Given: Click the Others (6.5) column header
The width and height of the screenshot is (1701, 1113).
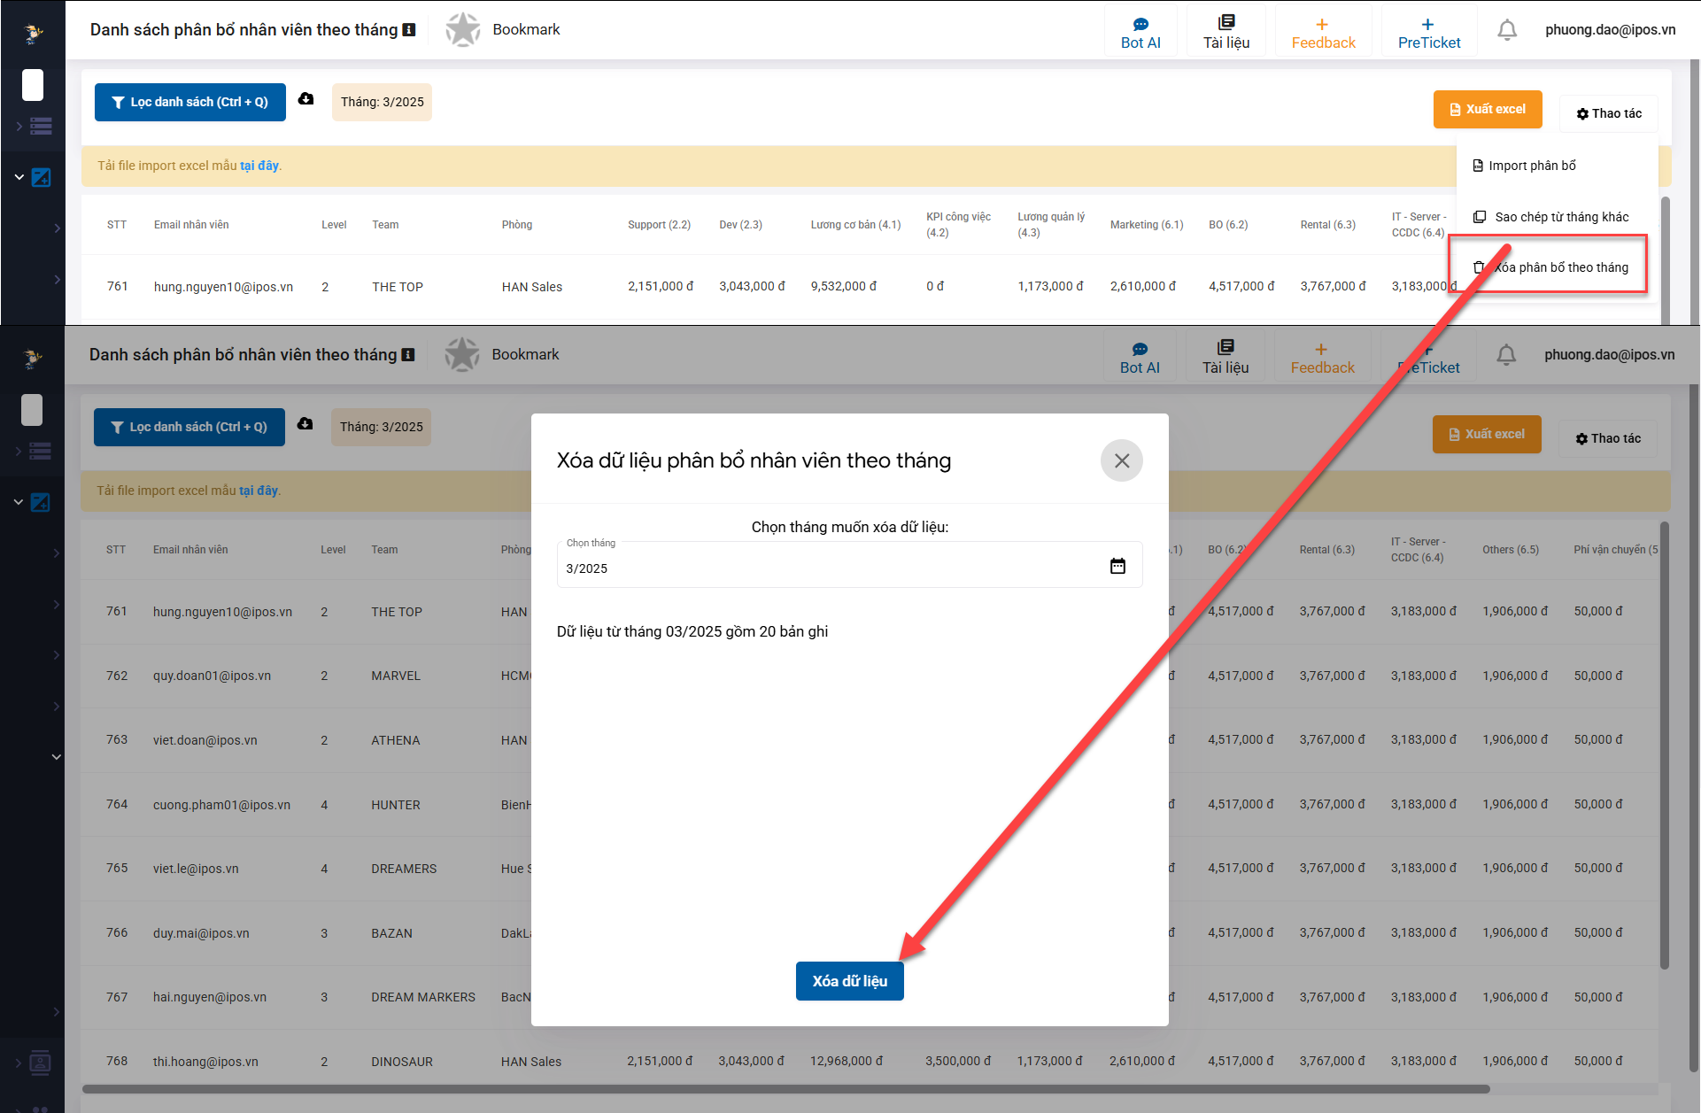Looking at the screenshot, I should 1511,550.
